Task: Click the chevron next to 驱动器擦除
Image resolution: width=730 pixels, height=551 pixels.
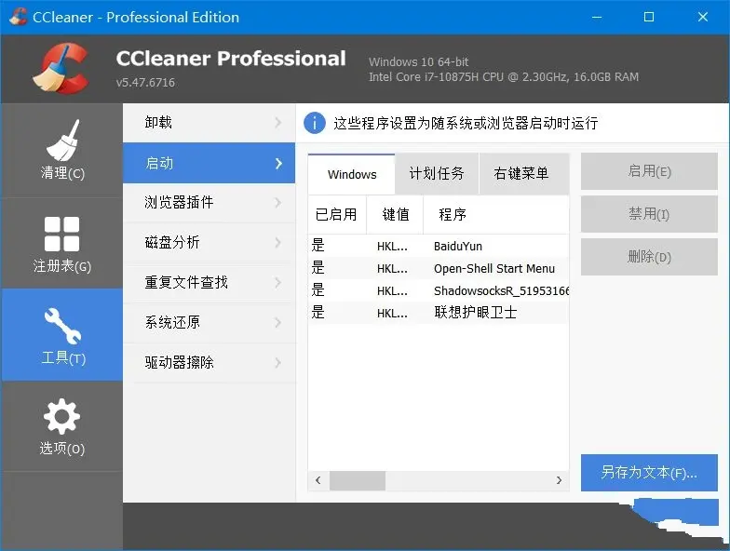Action: (278, 363)
